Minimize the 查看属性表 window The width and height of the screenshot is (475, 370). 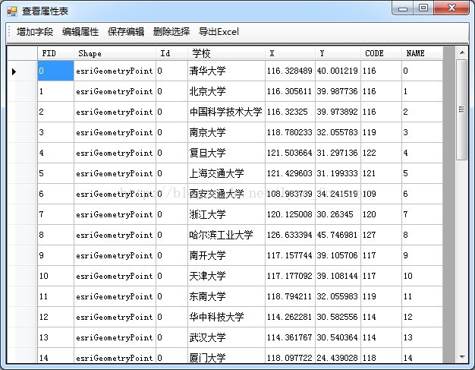pos(403,8)
